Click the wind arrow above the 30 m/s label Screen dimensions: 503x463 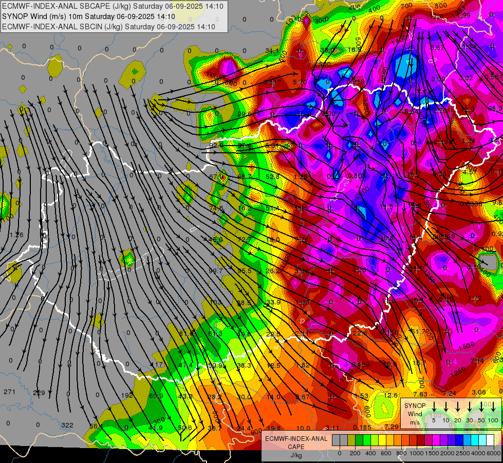tap(469, 406)
